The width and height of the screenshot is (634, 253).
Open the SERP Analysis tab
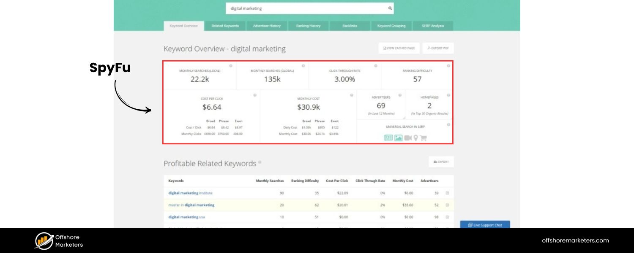[433, 26]
